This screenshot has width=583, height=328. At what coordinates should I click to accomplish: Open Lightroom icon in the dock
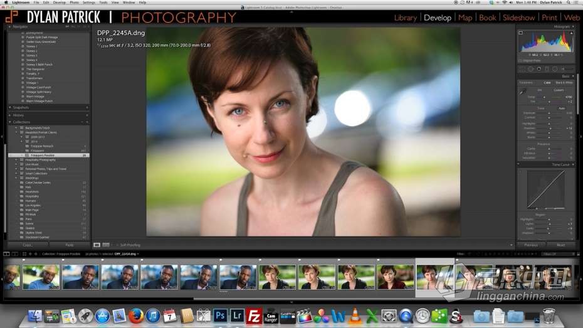237,315
